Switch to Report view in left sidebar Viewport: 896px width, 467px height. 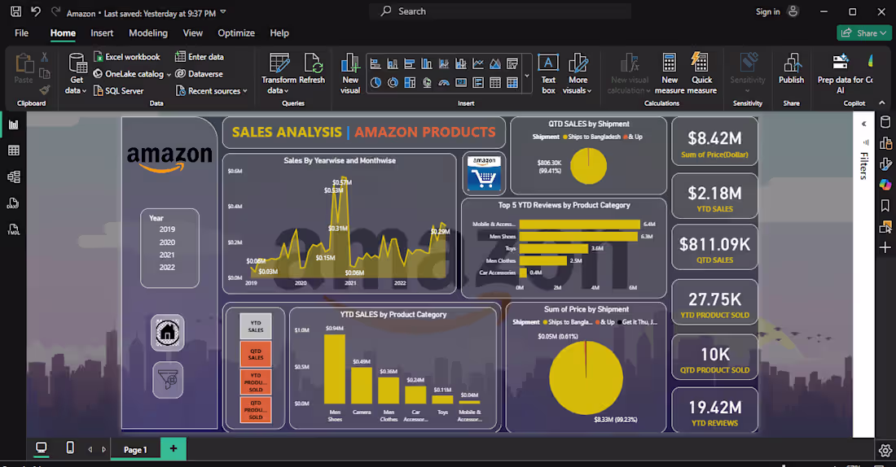click(14, 124)
